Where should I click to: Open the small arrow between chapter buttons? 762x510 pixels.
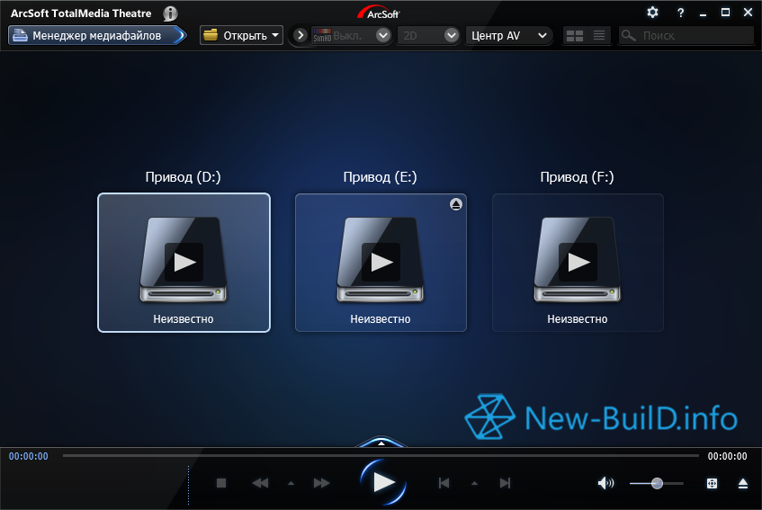[x=474, y=483]
